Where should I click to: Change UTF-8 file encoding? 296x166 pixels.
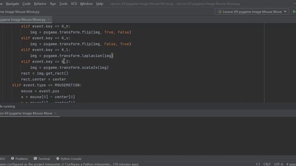point(278,164)
